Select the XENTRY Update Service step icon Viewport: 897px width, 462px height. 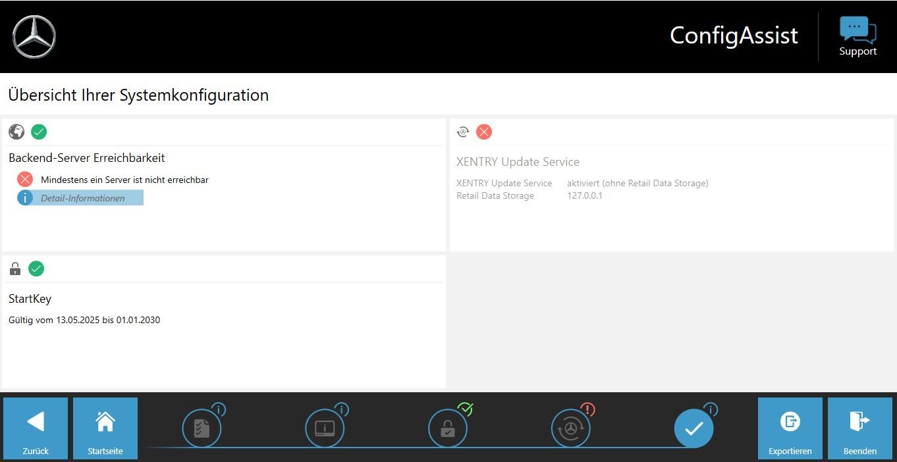(571, 428)
